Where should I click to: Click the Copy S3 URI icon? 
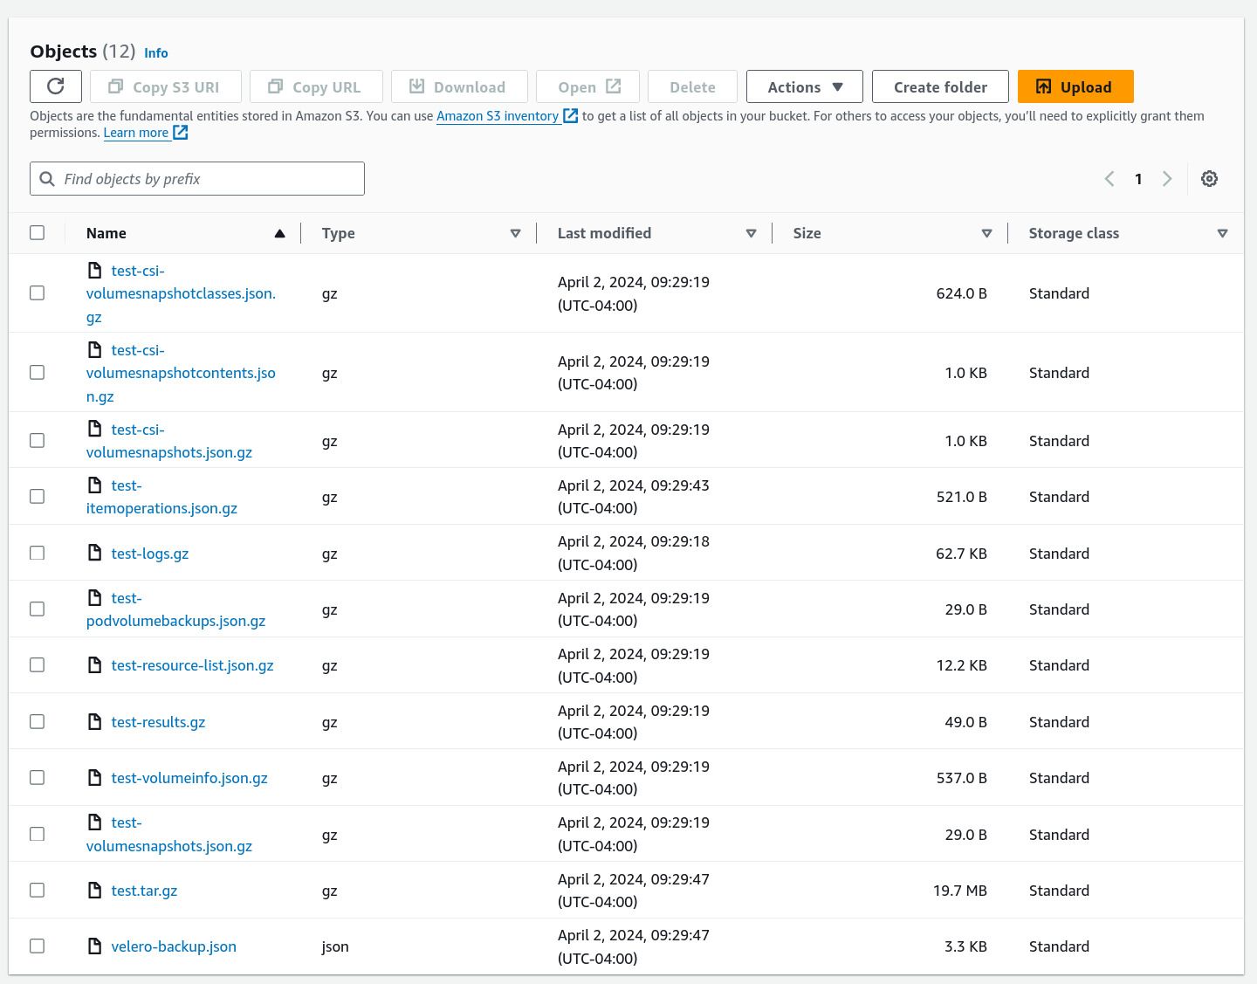click(116, 86)
